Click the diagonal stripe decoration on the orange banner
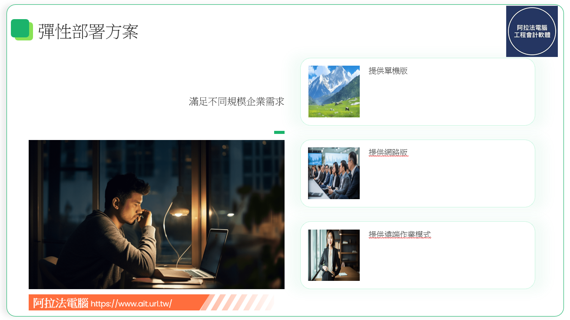 pos(237,303)
